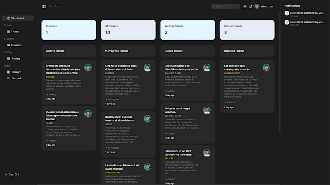
Task: Click In Progress status on 'Sint natus'
Action: click(112, 100)
